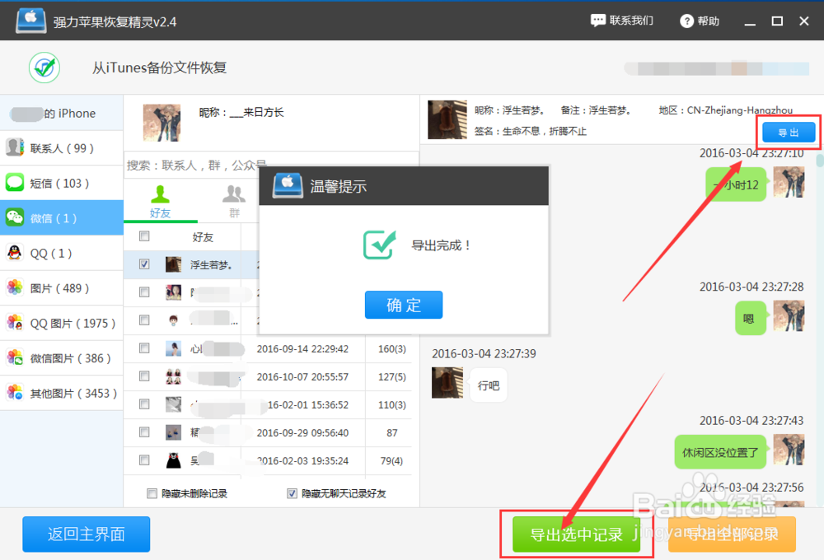Open the 帮助 (Help) menu
The height and width of the screenshot is (560, 824).
pos(699,21)
